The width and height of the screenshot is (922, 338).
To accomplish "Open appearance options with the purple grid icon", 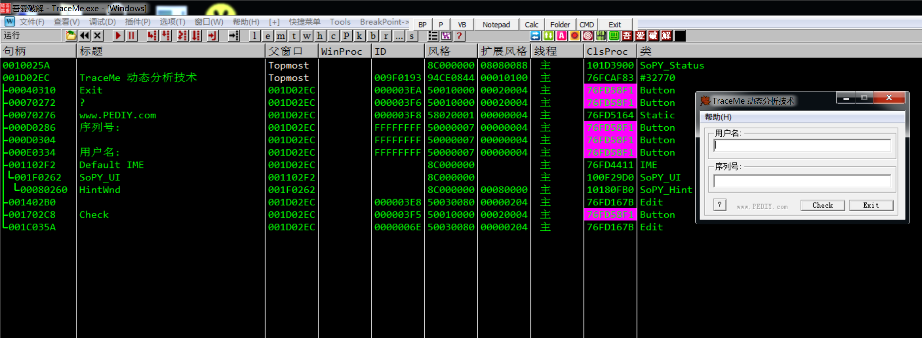I will pos(446,36).
